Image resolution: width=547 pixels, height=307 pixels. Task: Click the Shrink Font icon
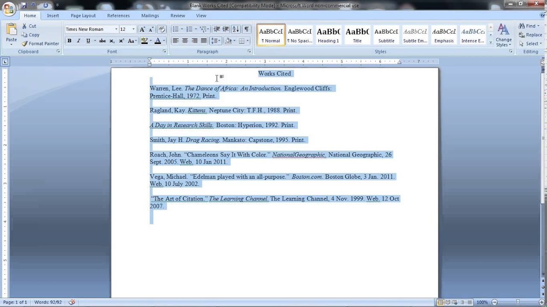coord(151,29)
